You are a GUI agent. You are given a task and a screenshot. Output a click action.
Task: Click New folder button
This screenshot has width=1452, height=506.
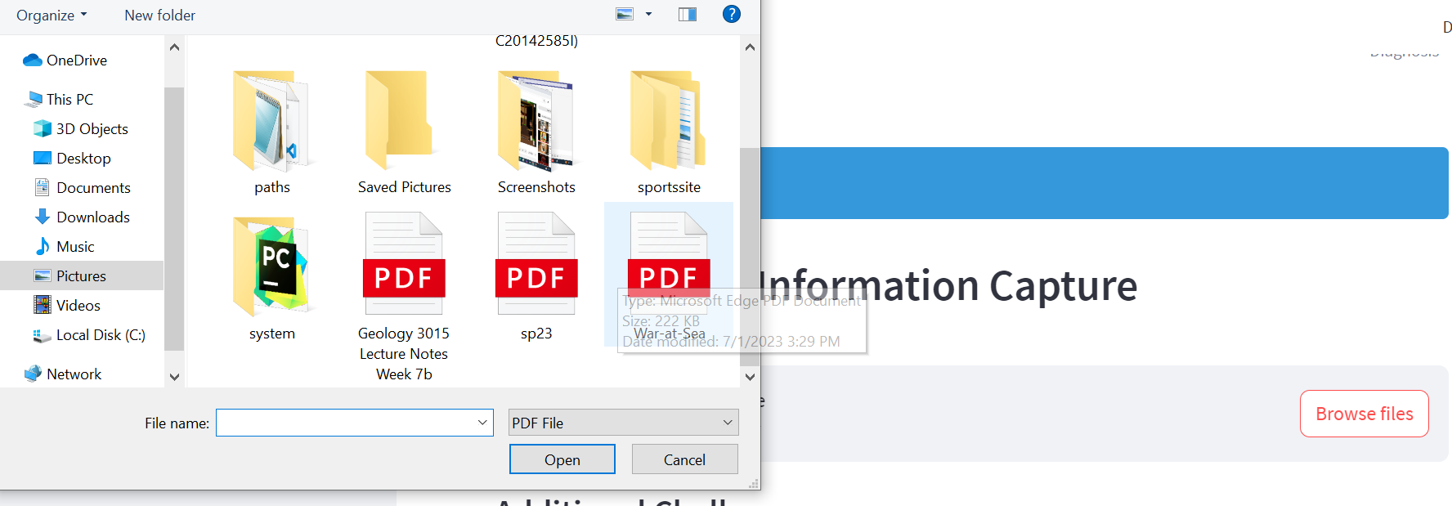pyautogui.click(x=159, y=15)
